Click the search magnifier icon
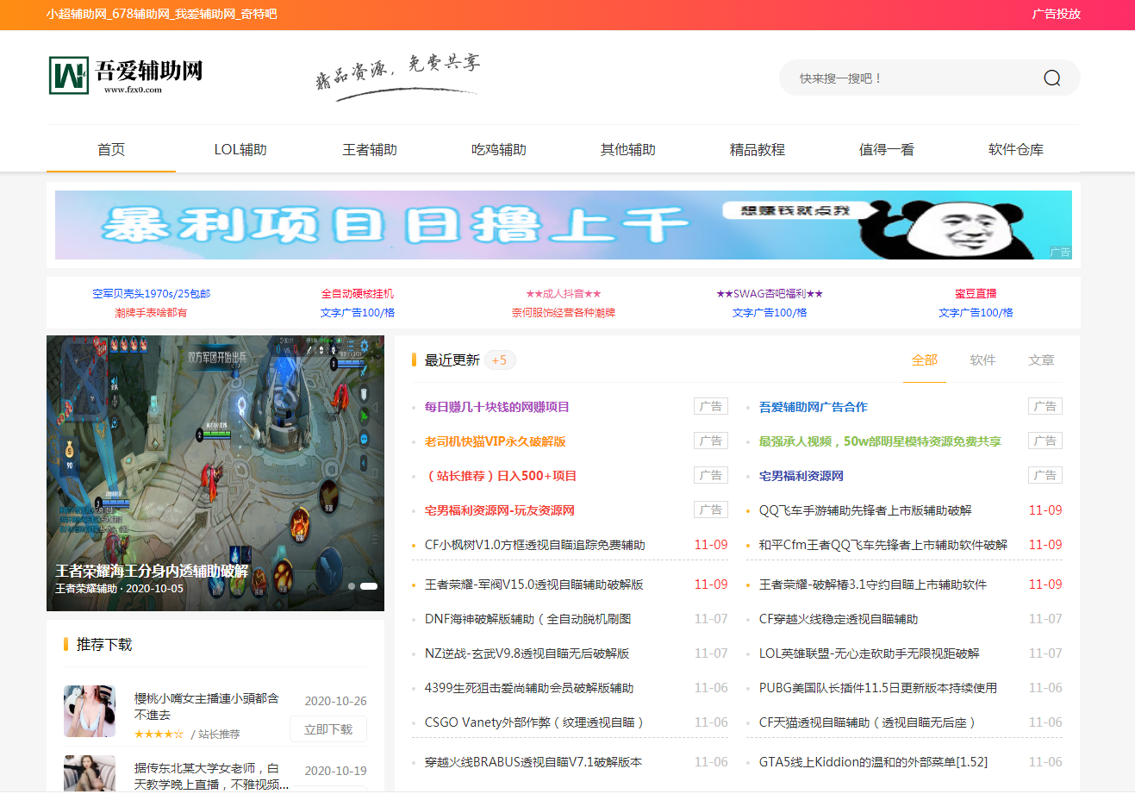The height and width of the screenshot is (794, 1135). (1051, 78)
